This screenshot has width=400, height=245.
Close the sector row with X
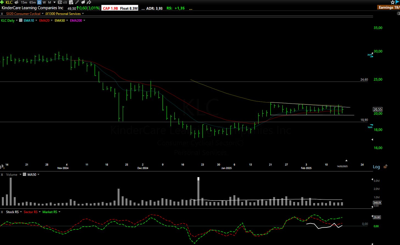click(x=2, y=14)
